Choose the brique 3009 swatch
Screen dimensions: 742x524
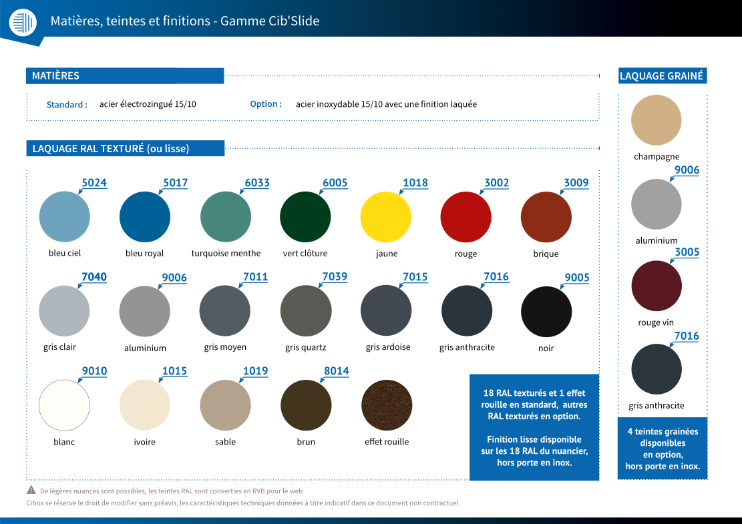(x=546, y=216)
